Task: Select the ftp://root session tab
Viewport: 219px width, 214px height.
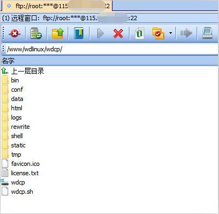Action: (x=57, y=6)
